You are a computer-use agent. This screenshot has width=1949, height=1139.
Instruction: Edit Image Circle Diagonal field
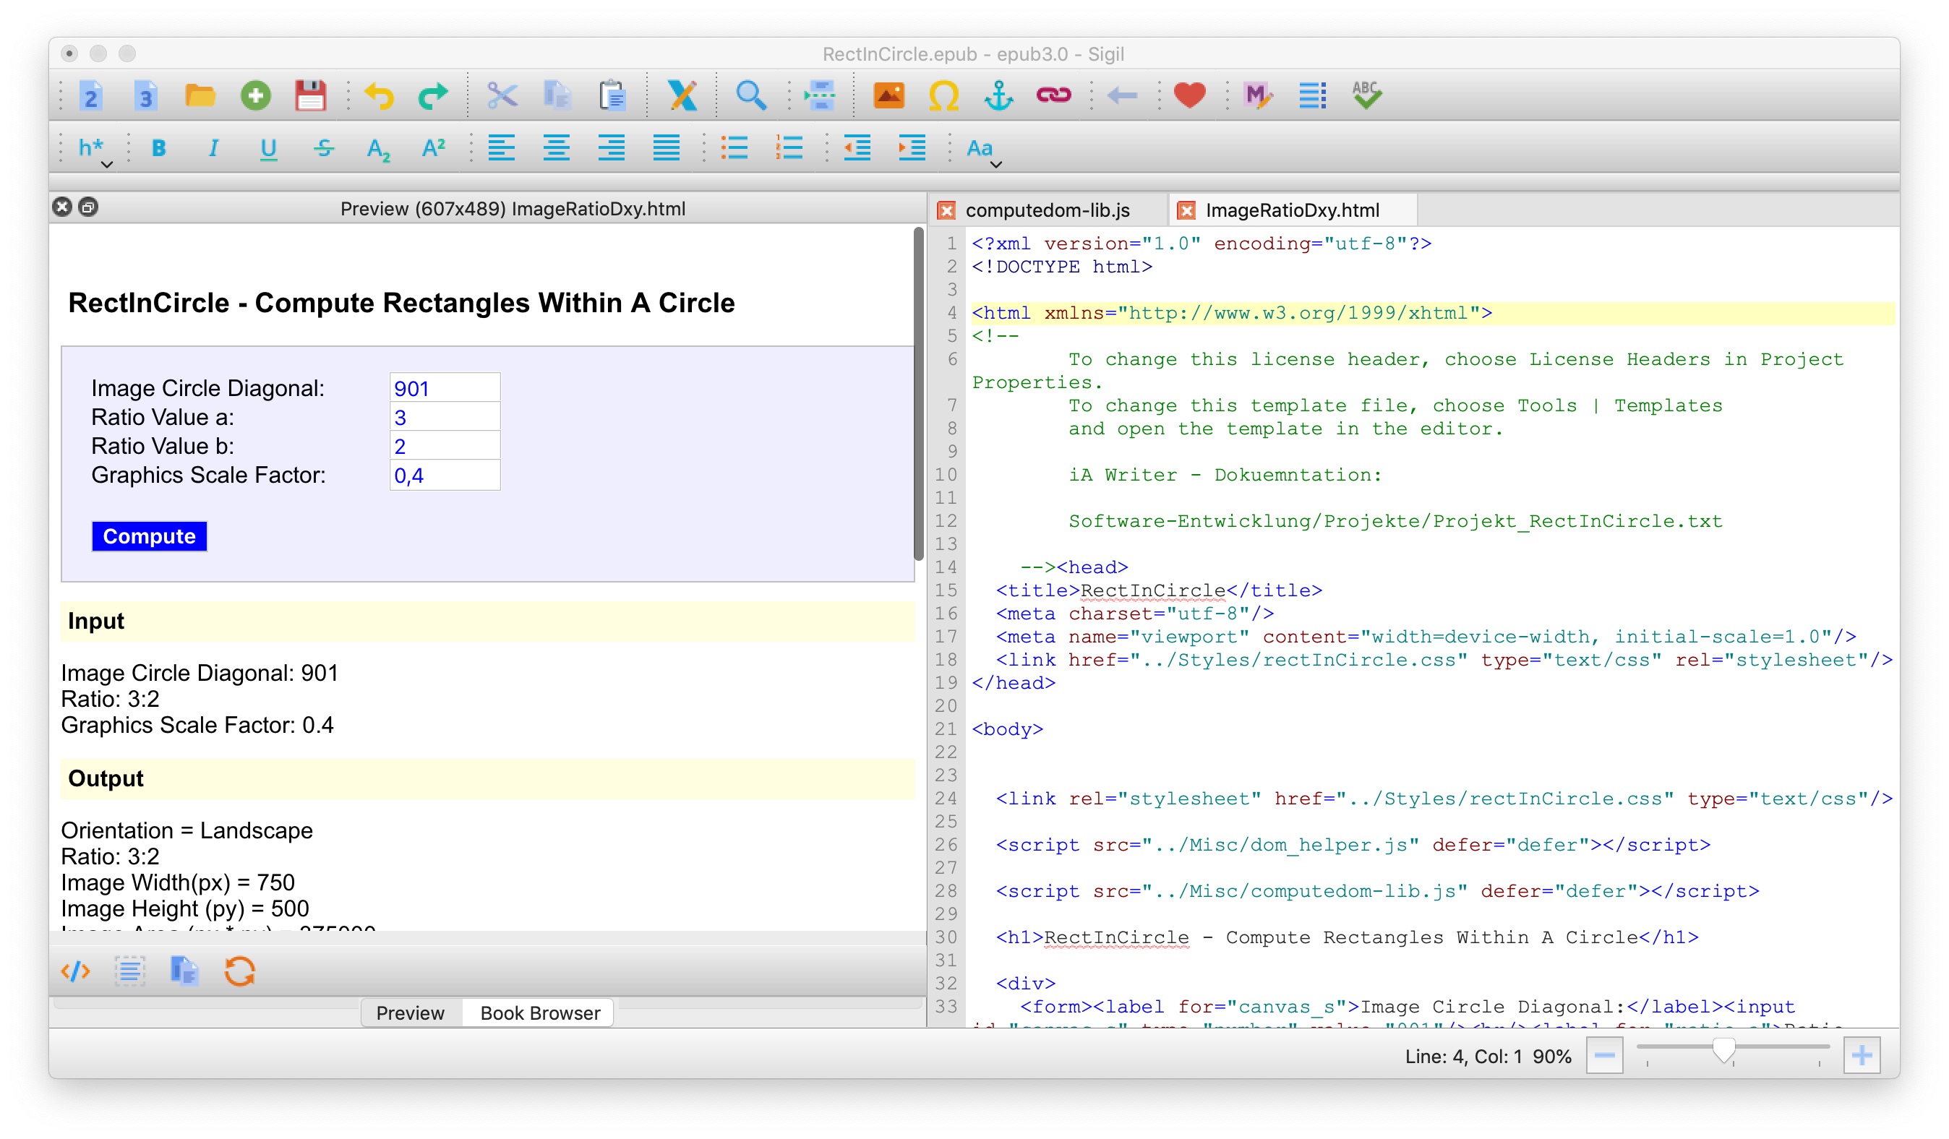445,388
